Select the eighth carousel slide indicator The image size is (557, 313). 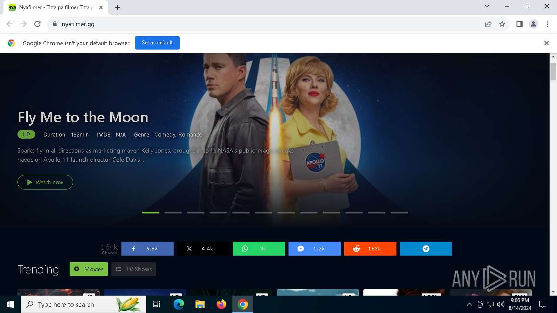click(309, 213)
